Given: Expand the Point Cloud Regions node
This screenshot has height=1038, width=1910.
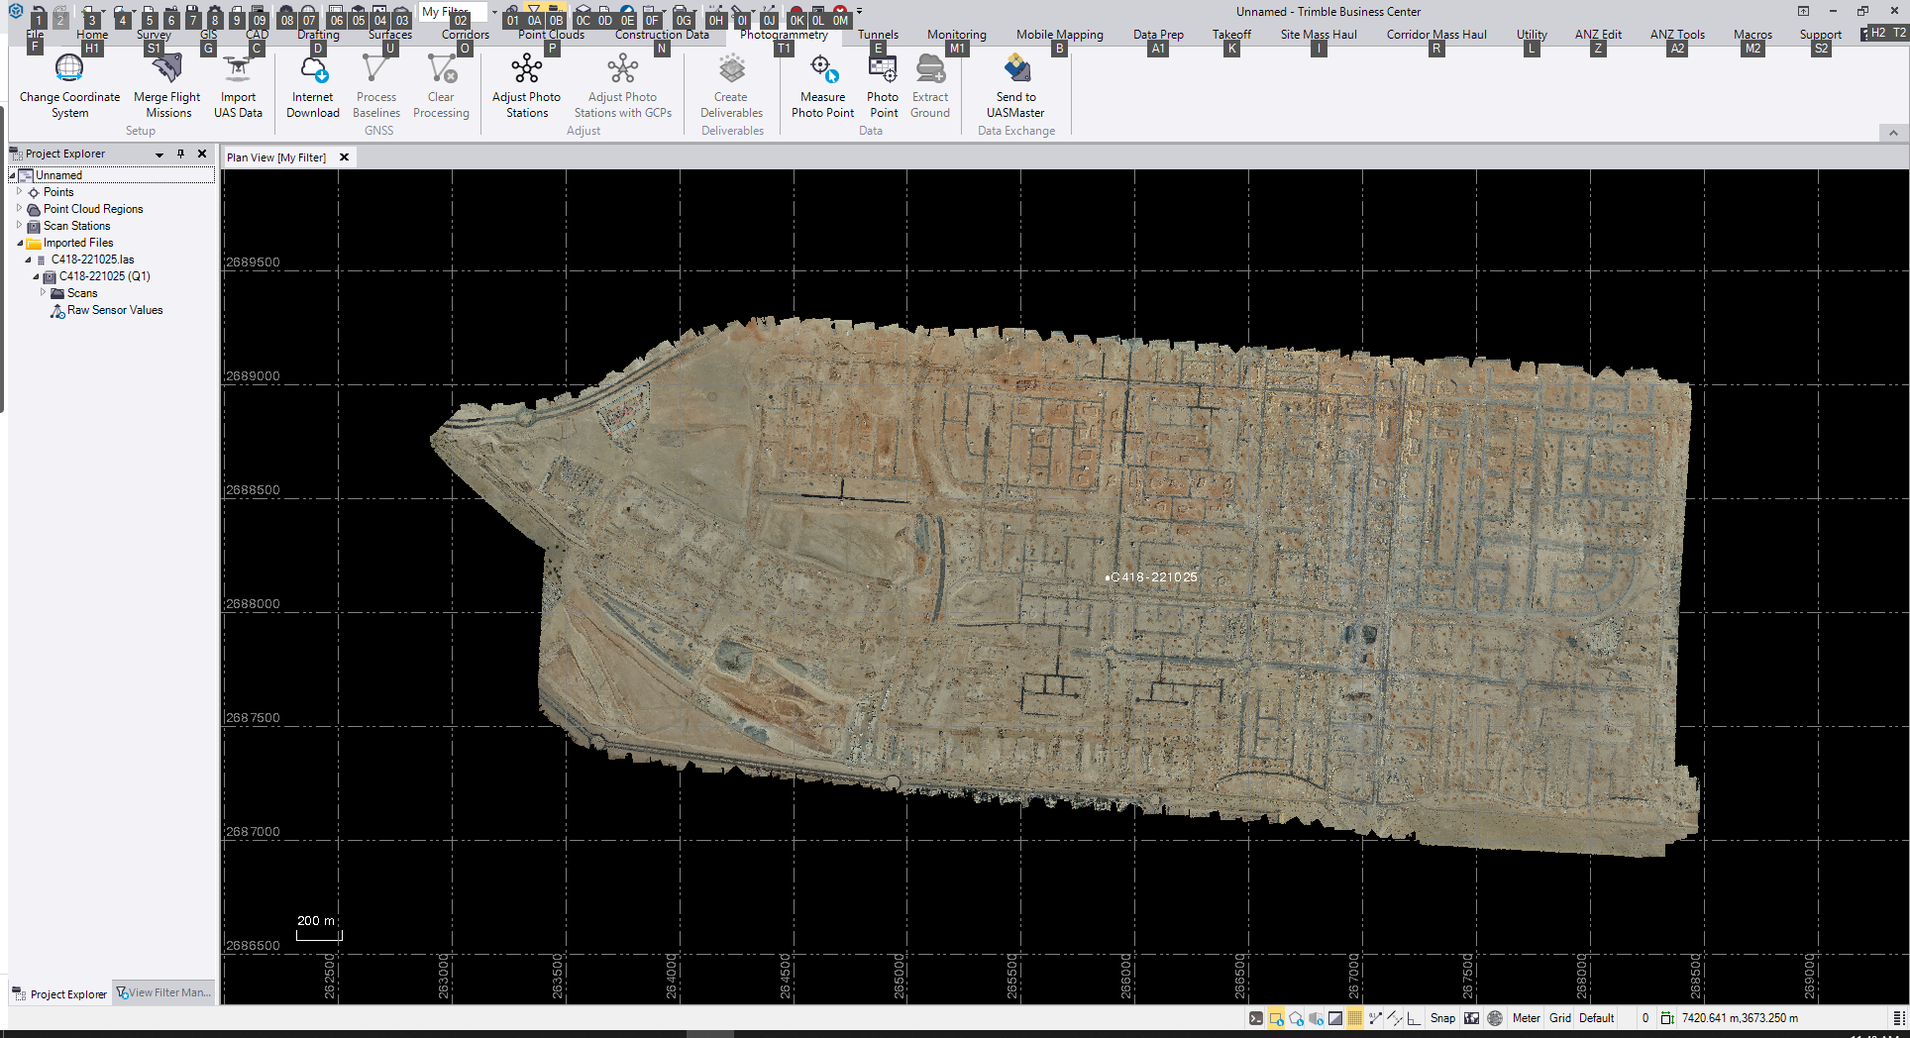Looking at the screenshot, I should tap(19, 209).
